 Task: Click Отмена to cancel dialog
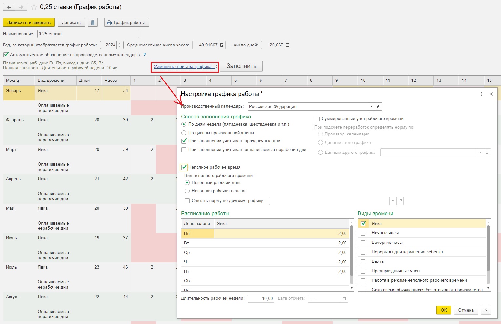(x=466, y=310)
